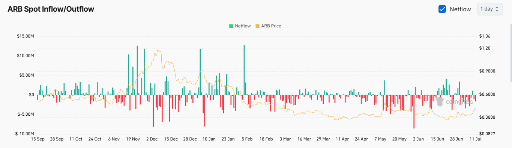512x148 pixels.
Task: Click the 15 Dec date label
Action: 171,139
